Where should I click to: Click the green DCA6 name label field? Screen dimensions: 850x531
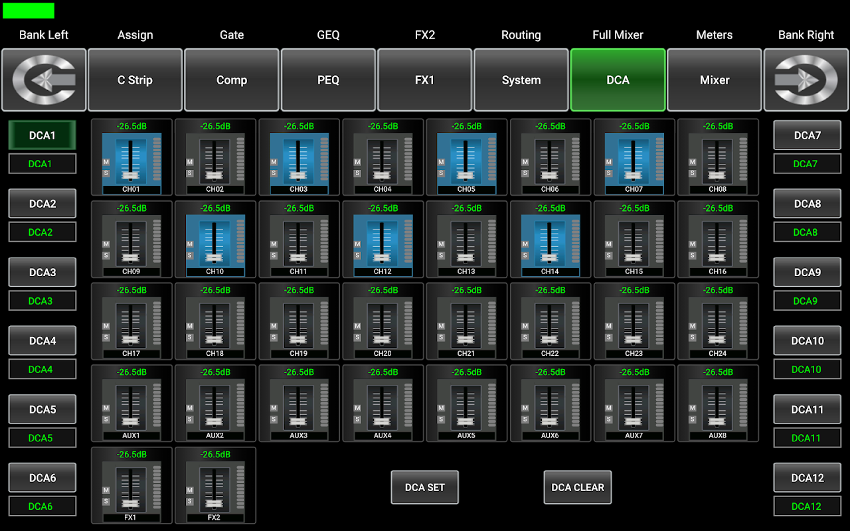coord(42,506)
